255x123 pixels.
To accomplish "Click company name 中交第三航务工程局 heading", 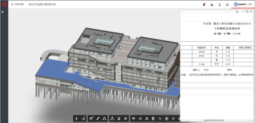I will point(227,24).
